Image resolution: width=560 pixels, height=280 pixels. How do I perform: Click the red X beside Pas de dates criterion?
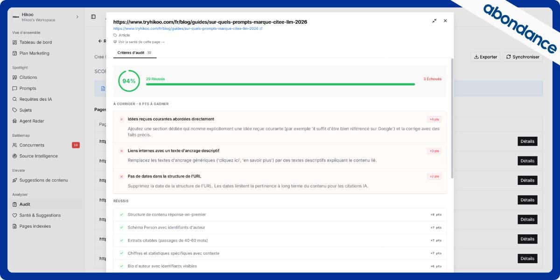tap(122, 176)
